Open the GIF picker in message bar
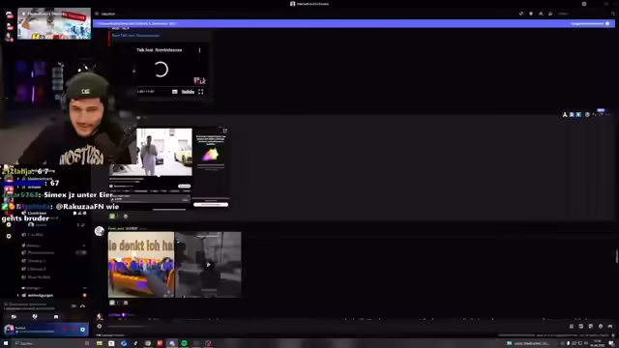The height and width of the screenshot is (348, 619). click(x=581, y=327)
